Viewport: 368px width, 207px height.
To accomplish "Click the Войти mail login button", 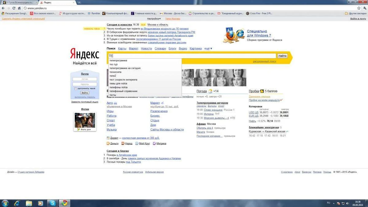I will (85, 93).
